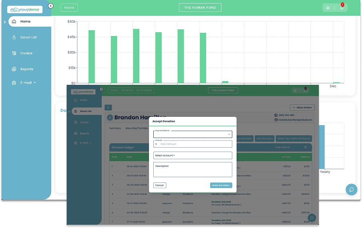This screenshot has width=362, height=228.
Task: Click the brandon.hamilton email address text
Action: (x=295, y=120)
